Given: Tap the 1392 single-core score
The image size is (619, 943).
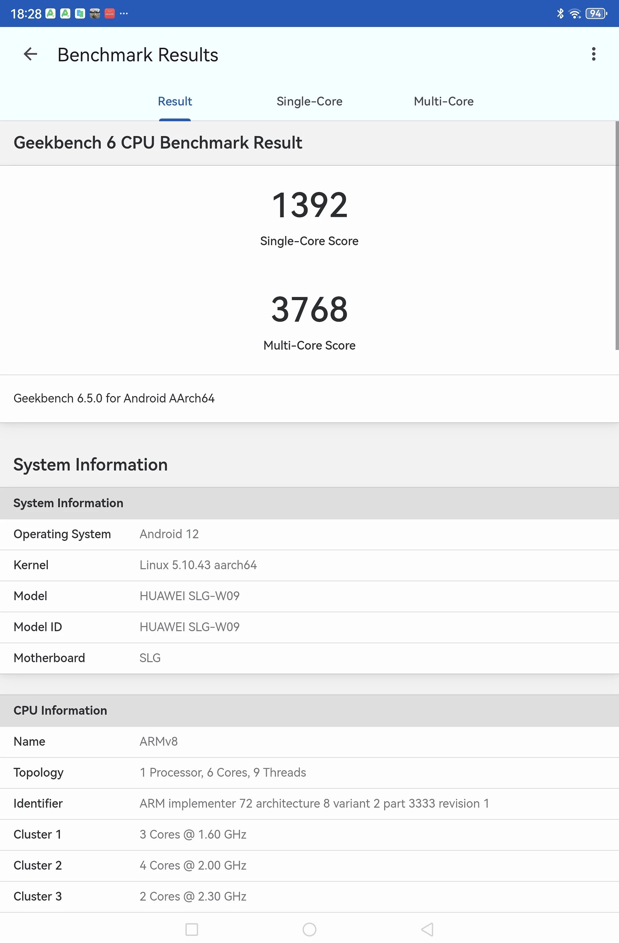Looking at the screenshot, I should tap(309, 205).
